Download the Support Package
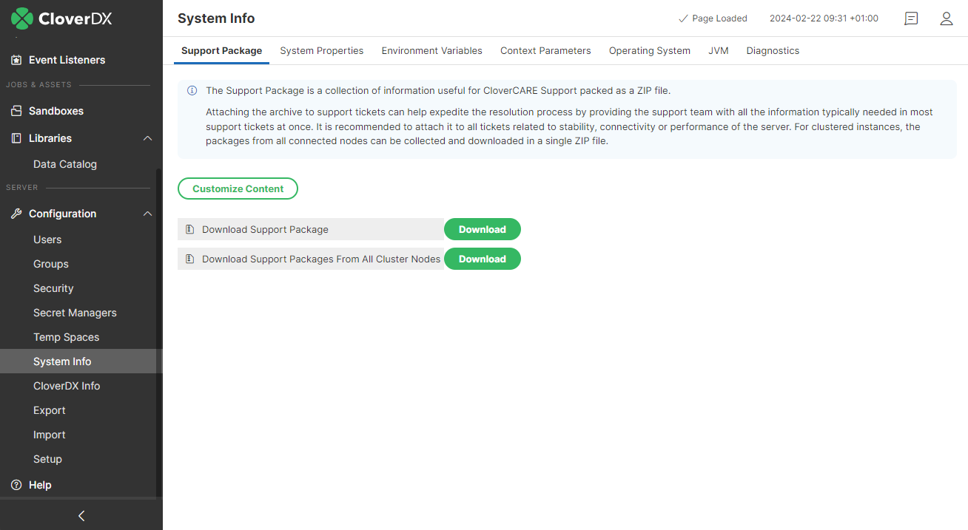 [x=482, y=229]
